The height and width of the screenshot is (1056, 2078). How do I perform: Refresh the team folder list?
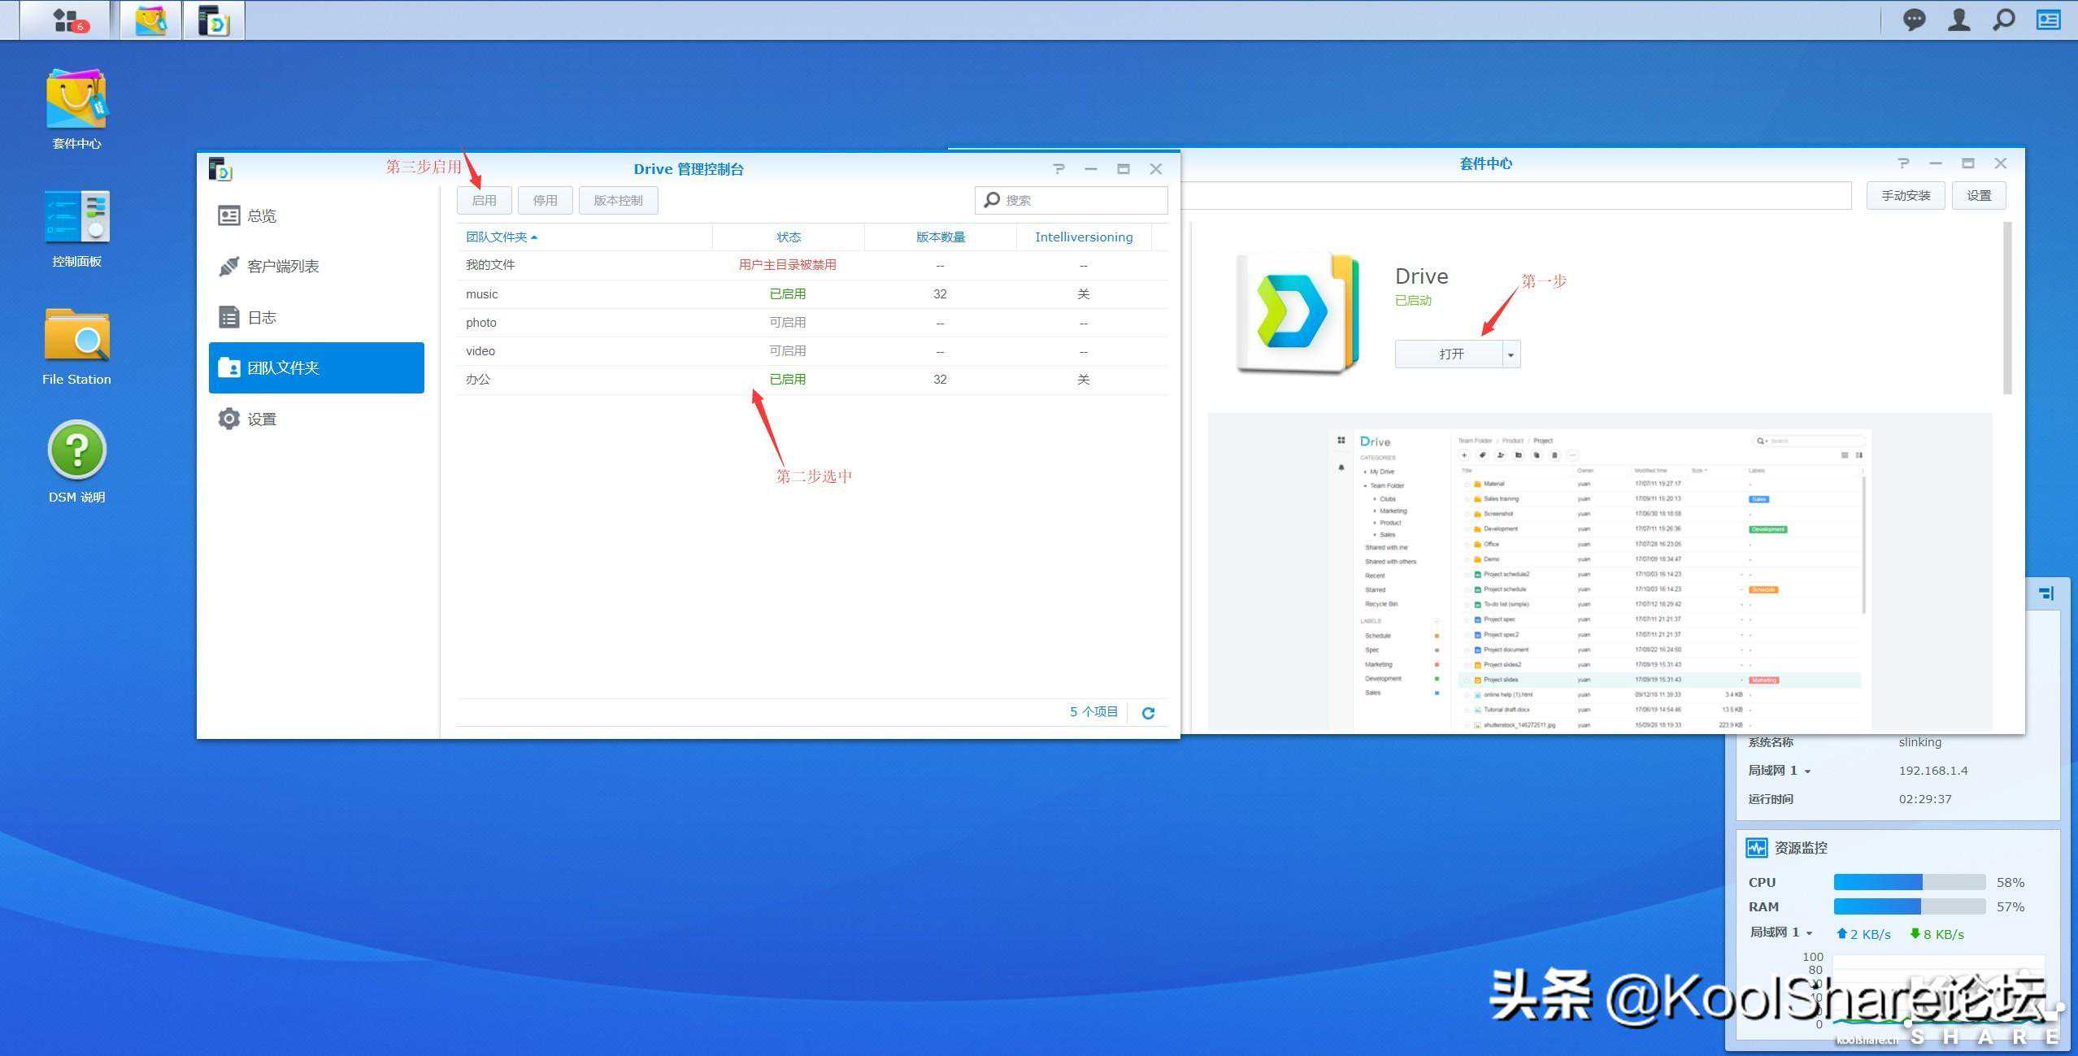(x=1148, y=713)
